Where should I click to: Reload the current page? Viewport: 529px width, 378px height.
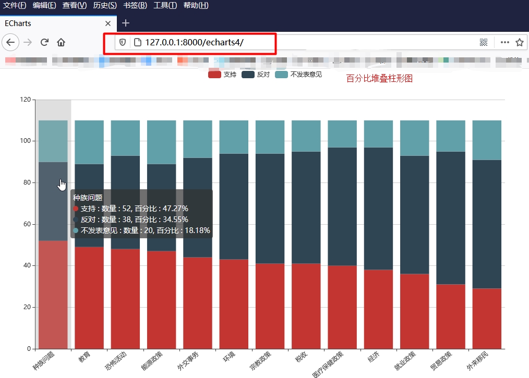click(44, 42)
